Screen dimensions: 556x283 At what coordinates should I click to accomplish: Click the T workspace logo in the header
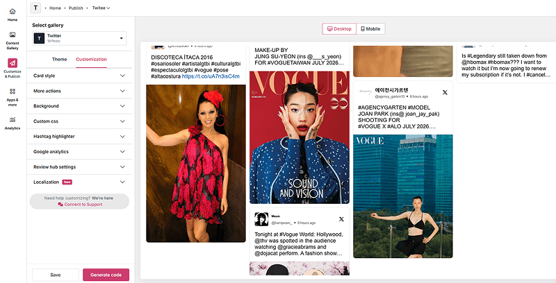point(35,8)
